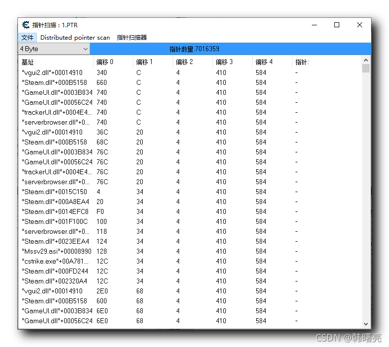Select row "Steam.dll"+001F100C

190,221
